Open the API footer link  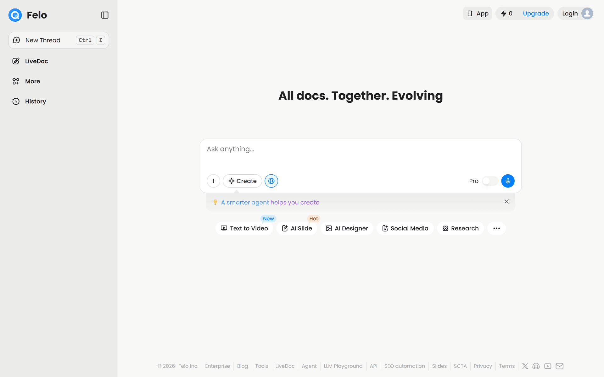click(x=373, y=366)
